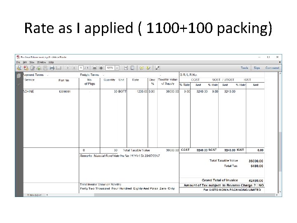The height and width of the screenshot is (223, 297).
Task: Close document with menu bar x button
Action: coord(280,62)
